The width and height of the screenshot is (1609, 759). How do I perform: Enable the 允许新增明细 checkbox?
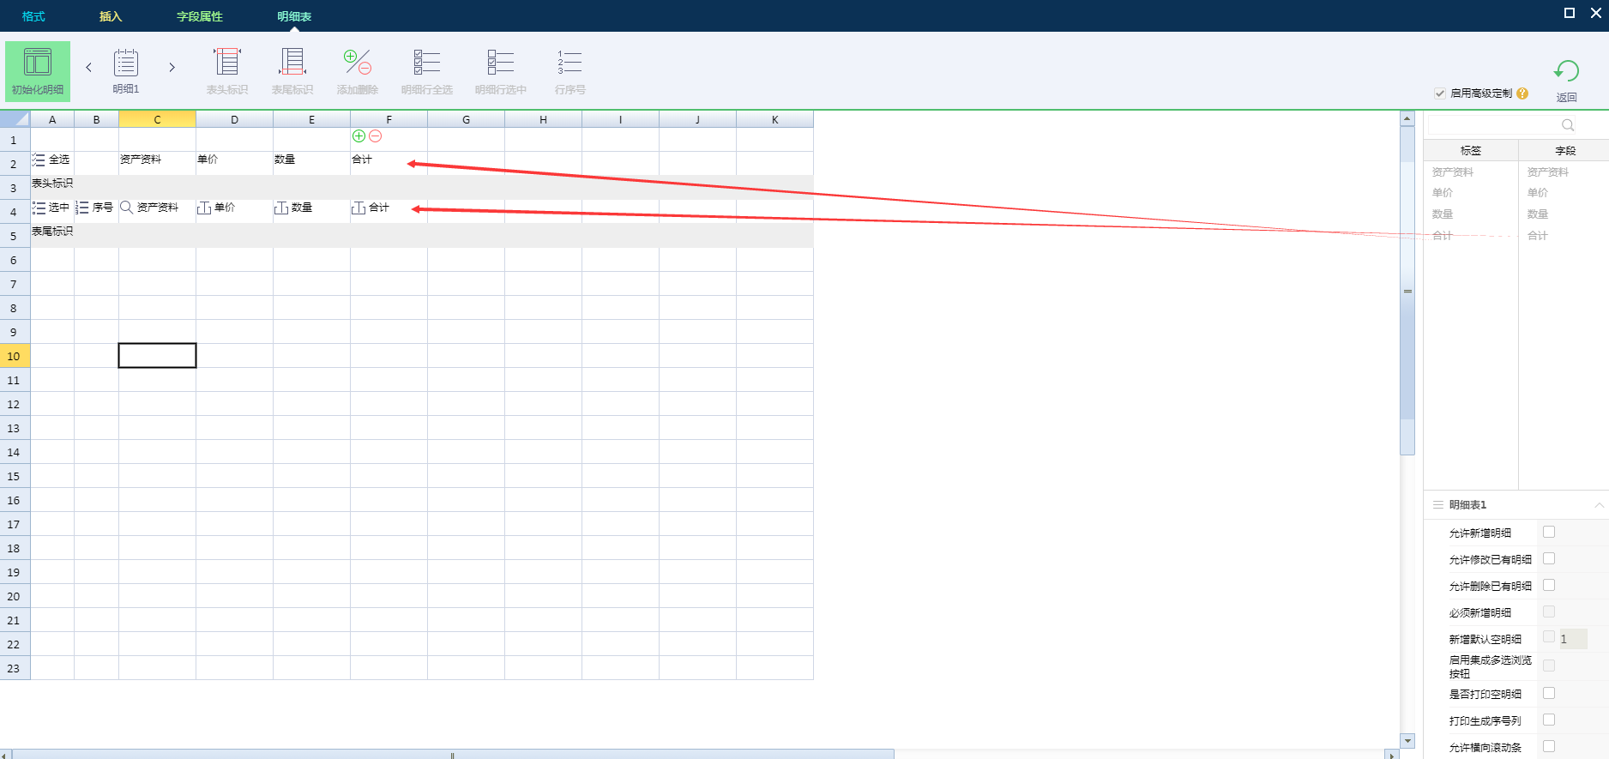[x=1549, y=533]
